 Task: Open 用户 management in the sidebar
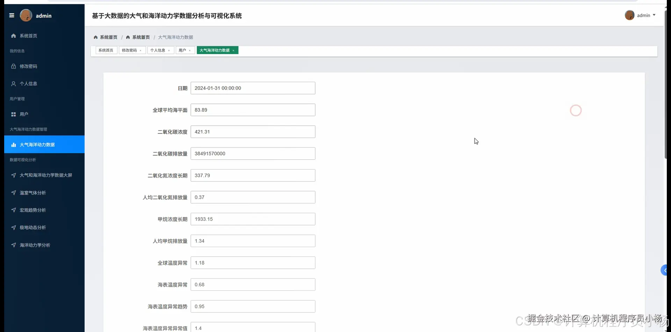click(44, 114)
